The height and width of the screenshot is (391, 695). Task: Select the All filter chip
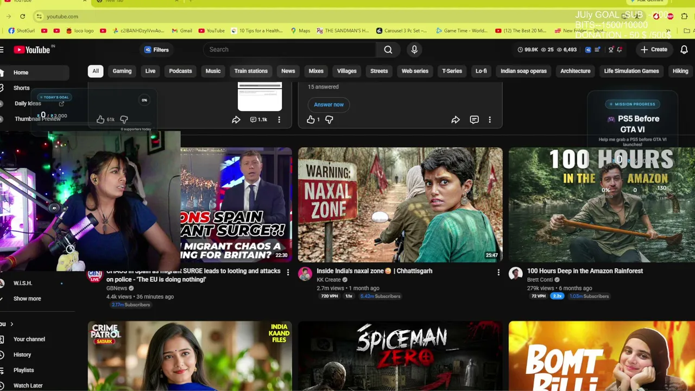(96, 71)
